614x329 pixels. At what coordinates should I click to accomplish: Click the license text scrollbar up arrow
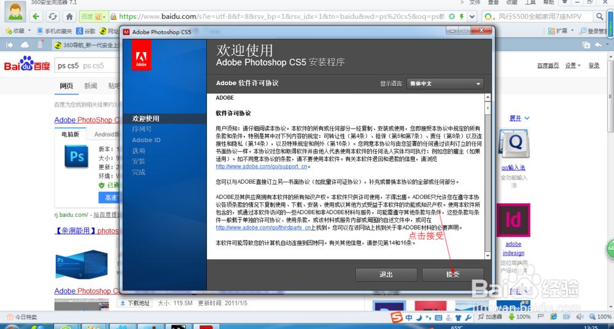[x=488, y=97]
